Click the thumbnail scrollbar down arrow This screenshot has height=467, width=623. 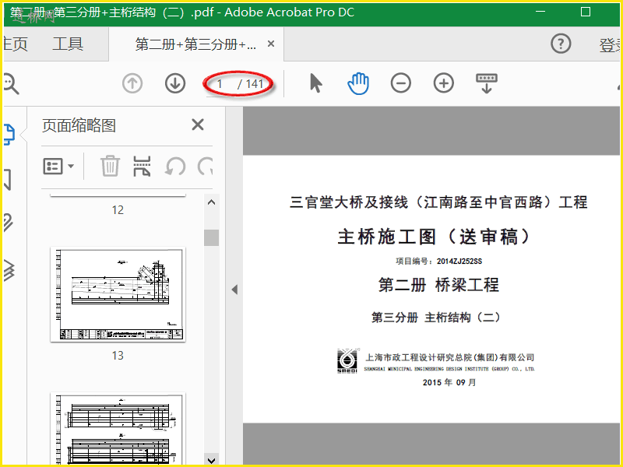(x=211, y=460)
